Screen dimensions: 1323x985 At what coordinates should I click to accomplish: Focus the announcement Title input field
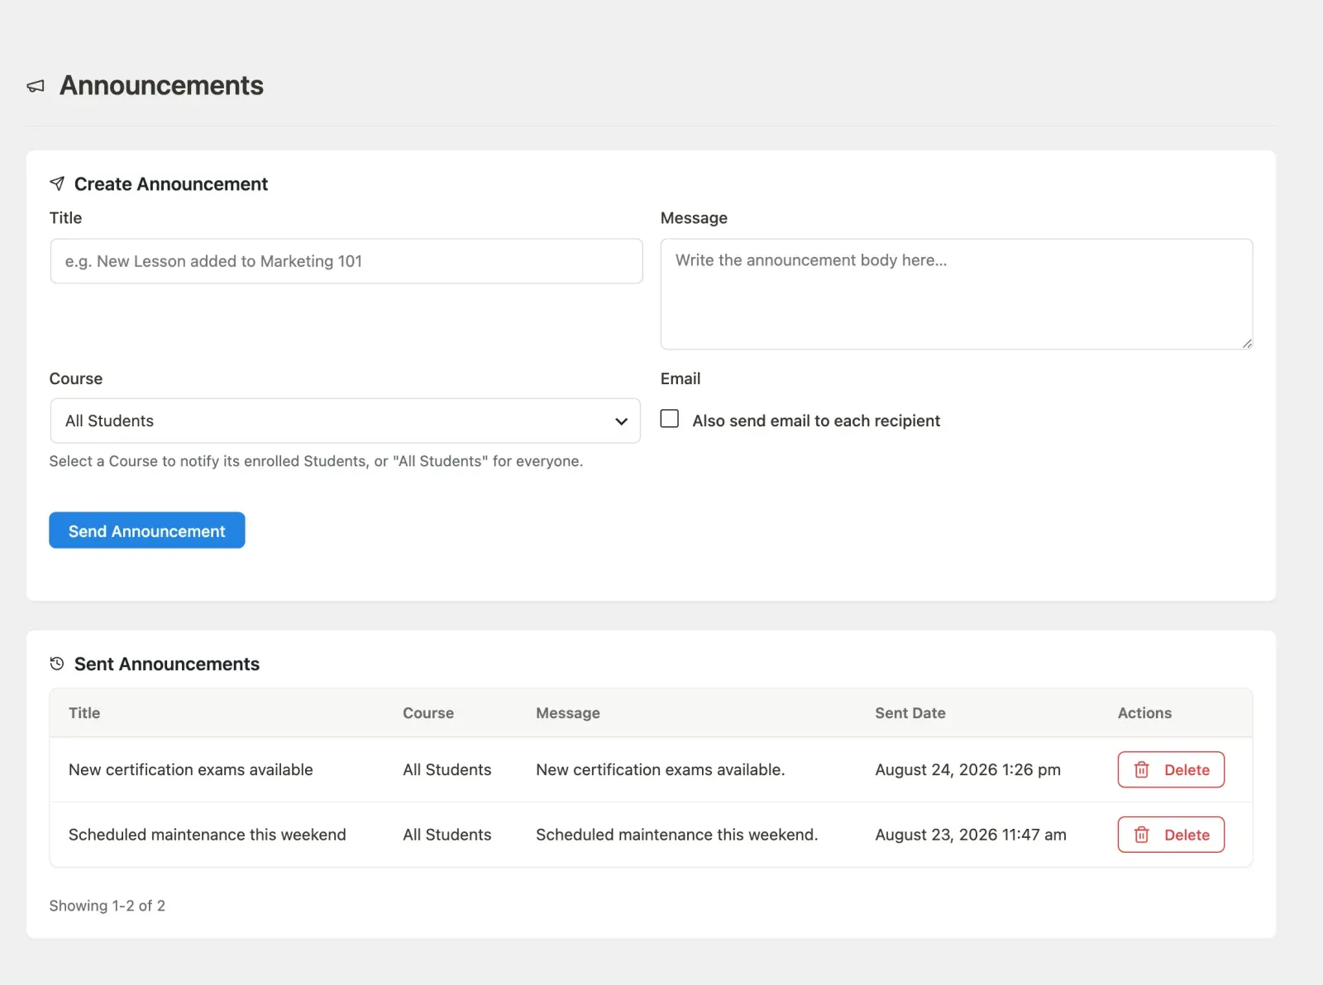[x=346, y=261]
